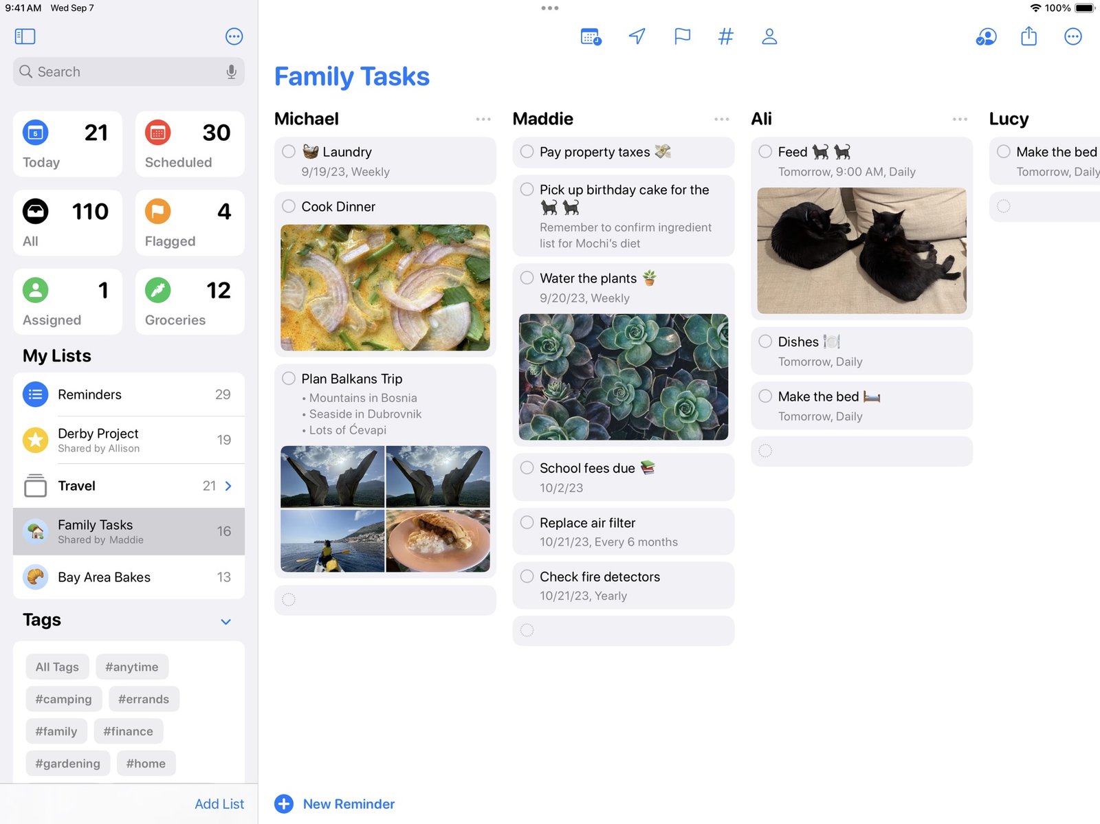This screenshot has height=824, width=1100.
Task: Select the Derby Project star icon
Action: tap(36, 440)
